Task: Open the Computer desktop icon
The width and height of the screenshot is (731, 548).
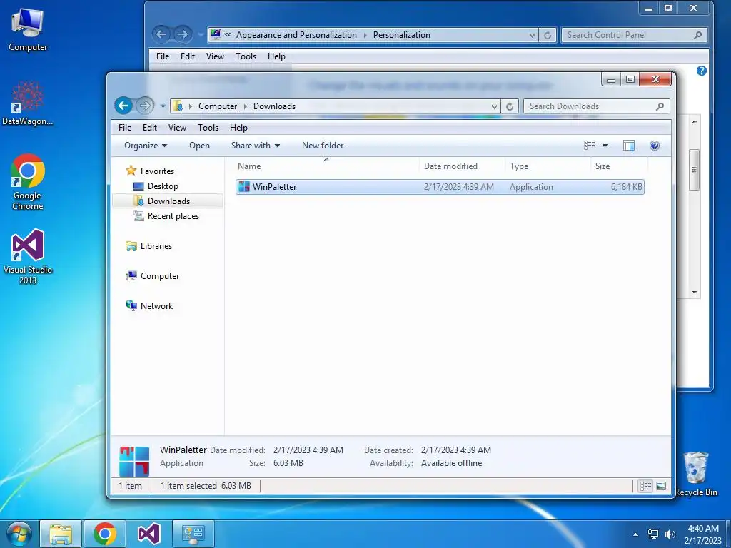Action: pos(28,29)
